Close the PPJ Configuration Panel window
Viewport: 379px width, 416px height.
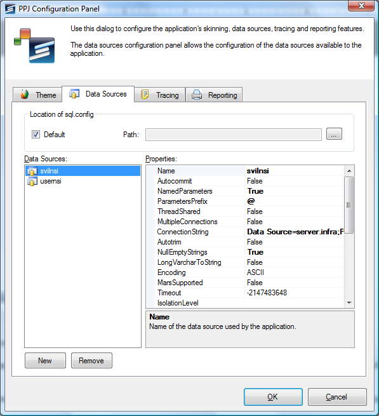tap(361, 6)
